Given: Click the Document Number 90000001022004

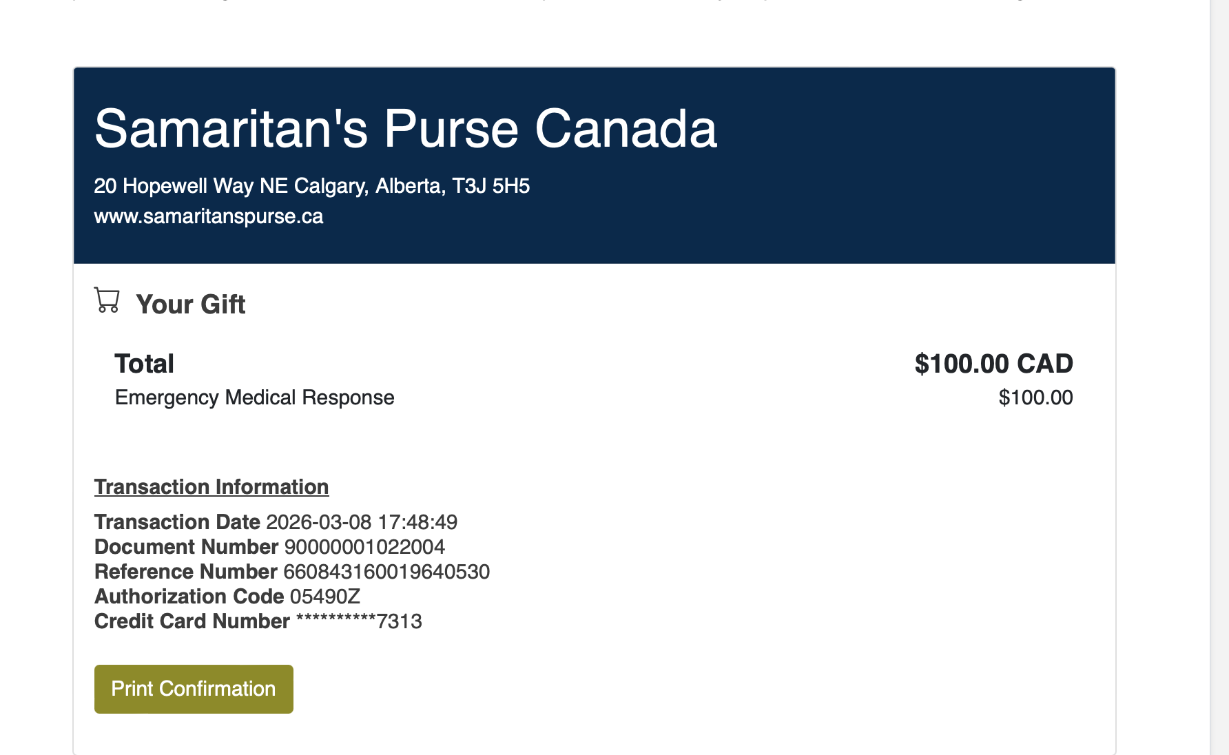Looking at the screenshot, I should [364, 547].
